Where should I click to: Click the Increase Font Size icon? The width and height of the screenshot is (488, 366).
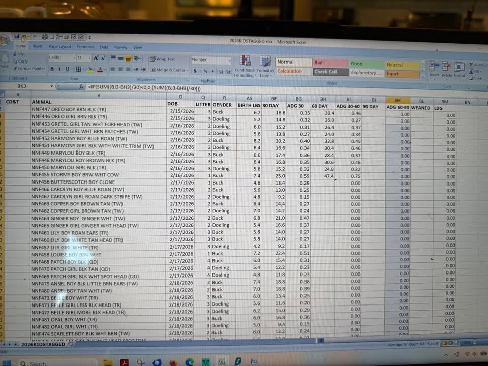pyautogui.click(x=96, y=58)
